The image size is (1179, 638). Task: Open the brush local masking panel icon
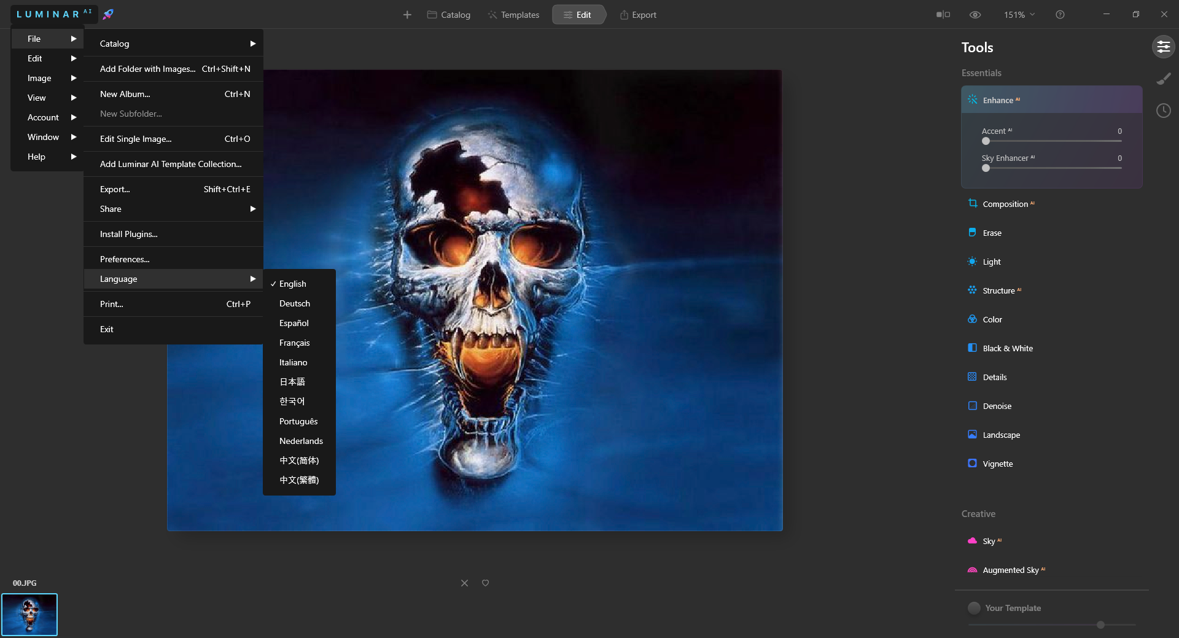[1164, 79]
